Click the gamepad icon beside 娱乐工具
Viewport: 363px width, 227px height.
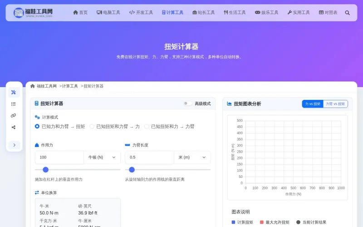click(257, 13)
